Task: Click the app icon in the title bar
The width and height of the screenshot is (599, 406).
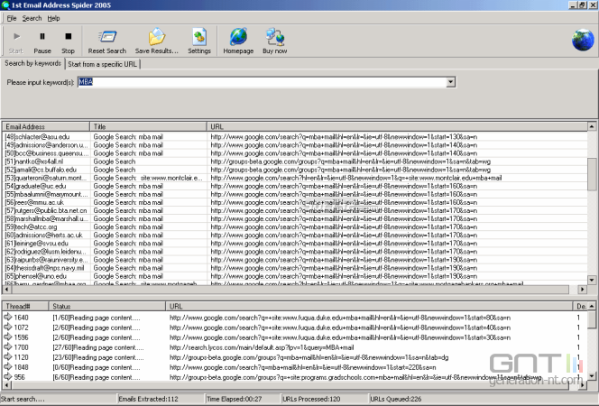Action: [x=5, y=5]
